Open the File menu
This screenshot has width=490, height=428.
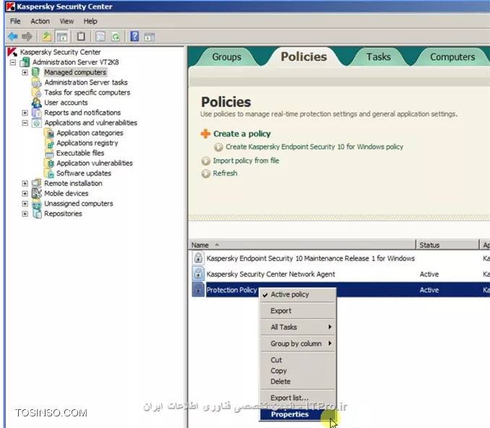coord(15,21)
